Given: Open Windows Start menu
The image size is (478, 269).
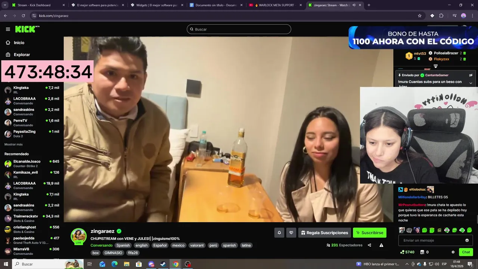Looking at the screenshot, I should pyautogui.click(x=6, y=264).
